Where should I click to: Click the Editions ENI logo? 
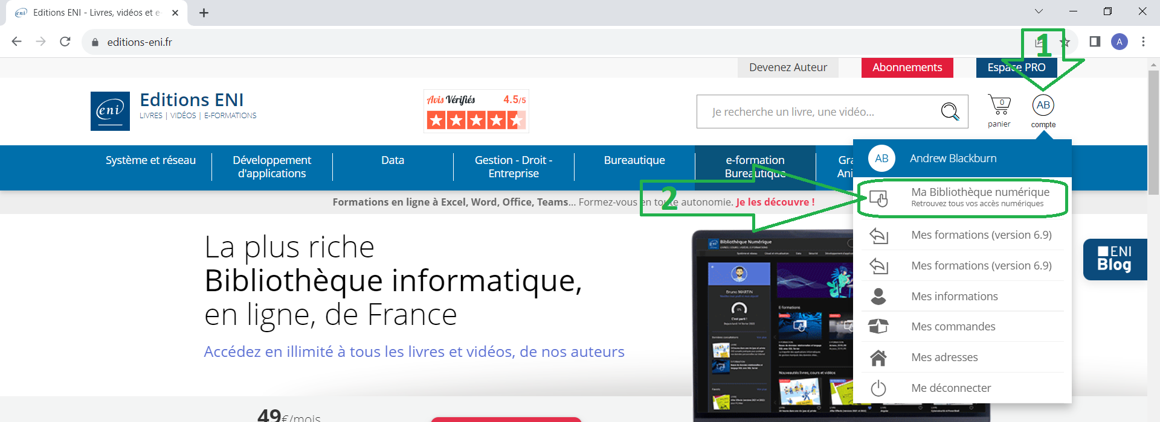[110, 111]
